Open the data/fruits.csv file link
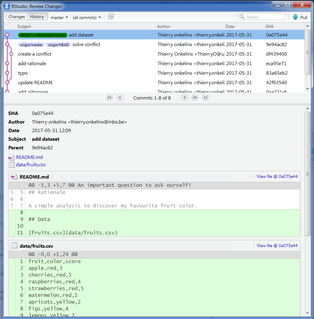Image resolution: width=314 pixels, height=319 pixels. coord(31,165)
